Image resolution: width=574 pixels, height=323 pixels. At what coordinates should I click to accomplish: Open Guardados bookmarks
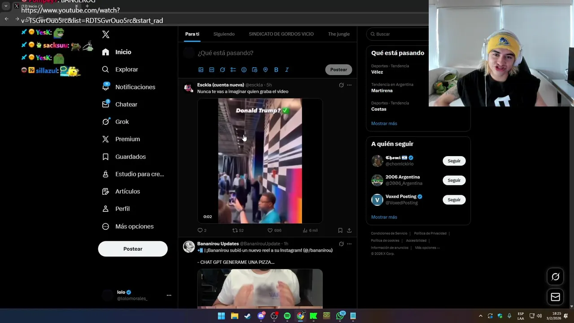coord(124,157)
